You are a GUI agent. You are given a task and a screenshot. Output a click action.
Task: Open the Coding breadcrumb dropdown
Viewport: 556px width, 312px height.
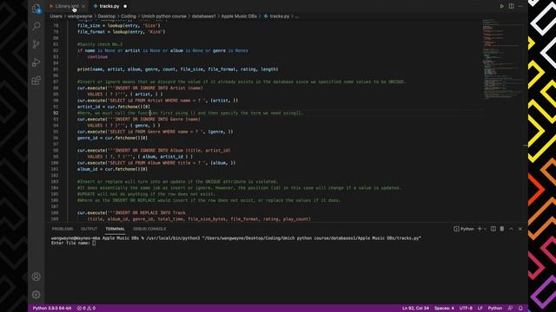[x=129, y=16]
